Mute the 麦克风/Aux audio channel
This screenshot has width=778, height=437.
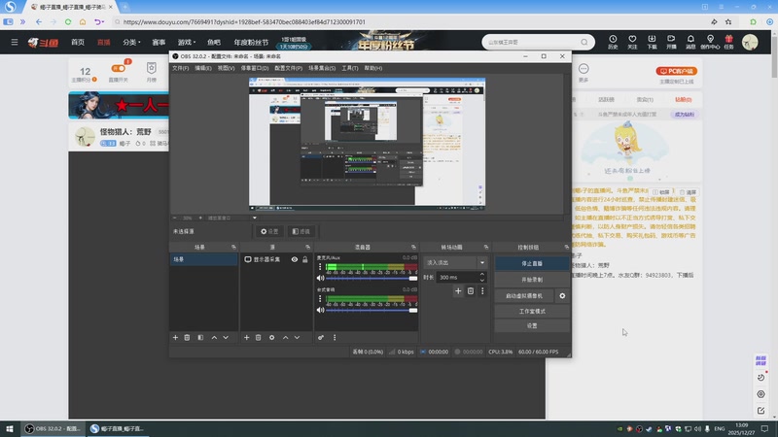pyautogui.click(x=320, y=279)
